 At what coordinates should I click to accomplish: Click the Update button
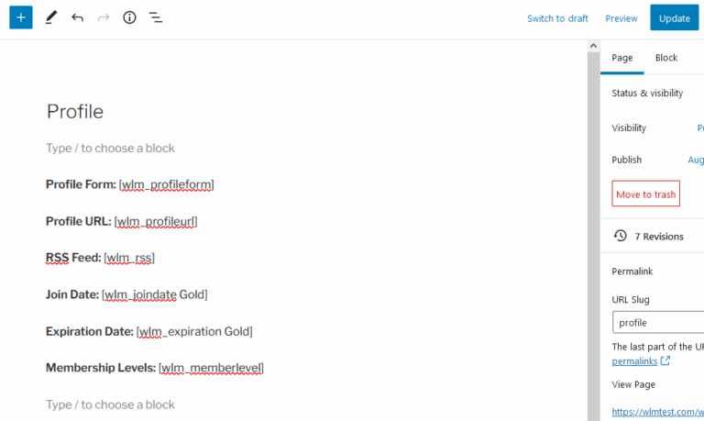(674, 18)
